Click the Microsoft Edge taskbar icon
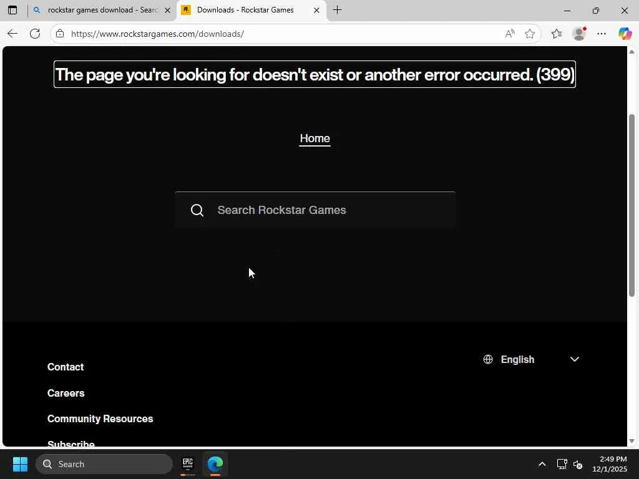 (215, 464)
